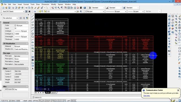Select the Line draw tool

33,16
